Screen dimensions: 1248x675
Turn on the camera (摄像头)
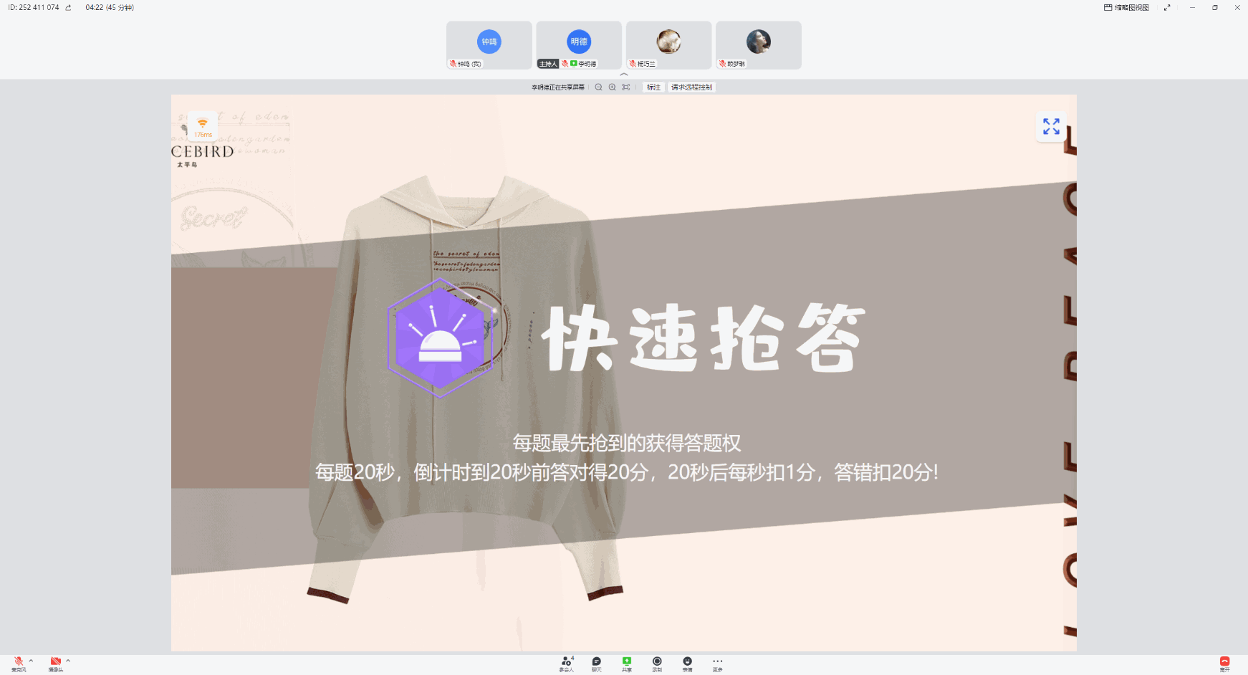pyautogui.click(x=55, y=662)
